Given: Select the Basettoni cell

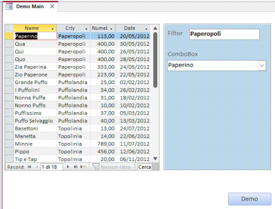Looking at the screenshot, I should 35,129.
